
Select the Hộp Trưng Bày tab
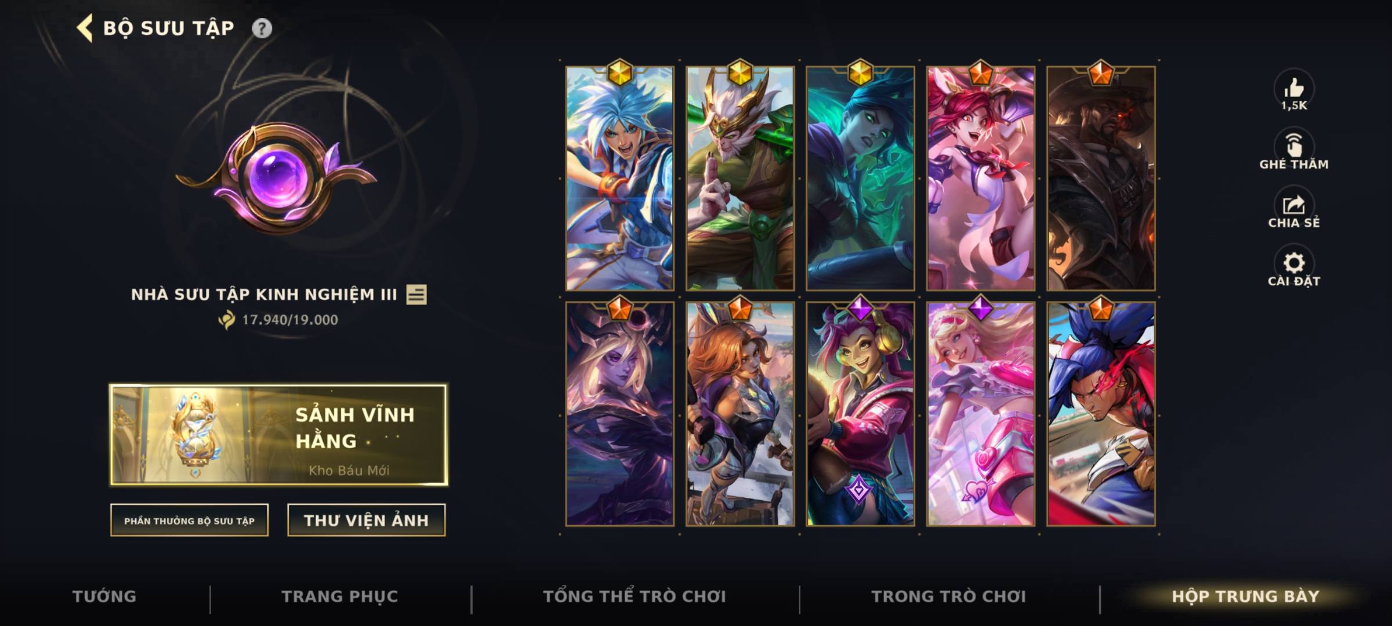point(1246,596)
